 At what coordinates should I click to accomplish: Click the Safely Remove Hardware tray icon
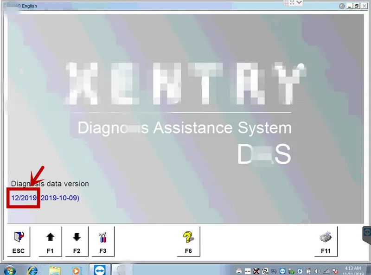[x=291, y=271]
